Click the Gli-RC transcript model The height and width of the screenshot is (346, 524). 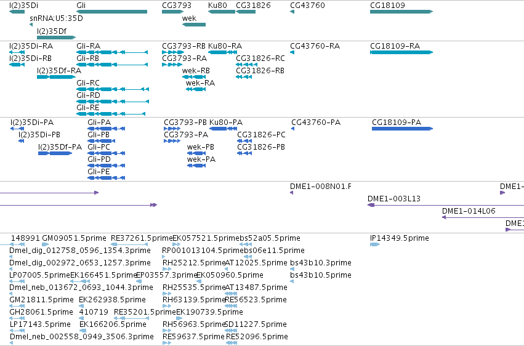tap(113, 89)
